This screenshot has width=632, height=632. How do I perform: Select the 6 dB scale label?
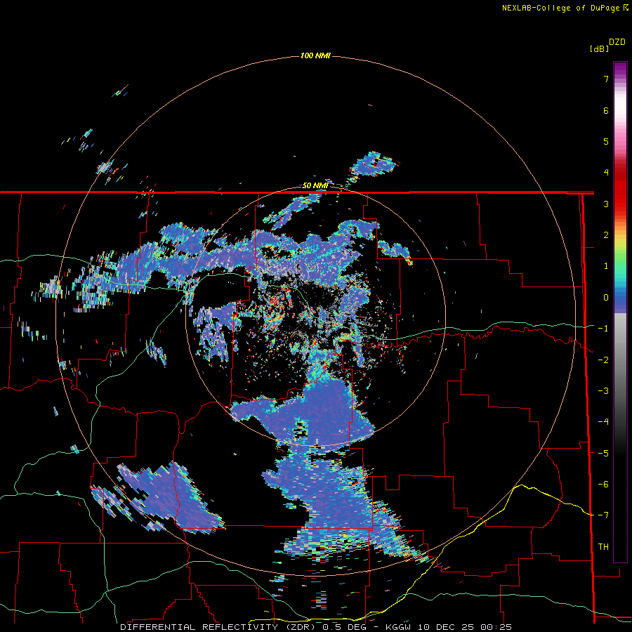[x=606, y=110]
